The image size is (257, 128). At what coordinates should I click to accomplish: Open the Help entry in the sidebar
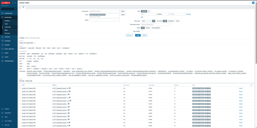pos(6,117)
